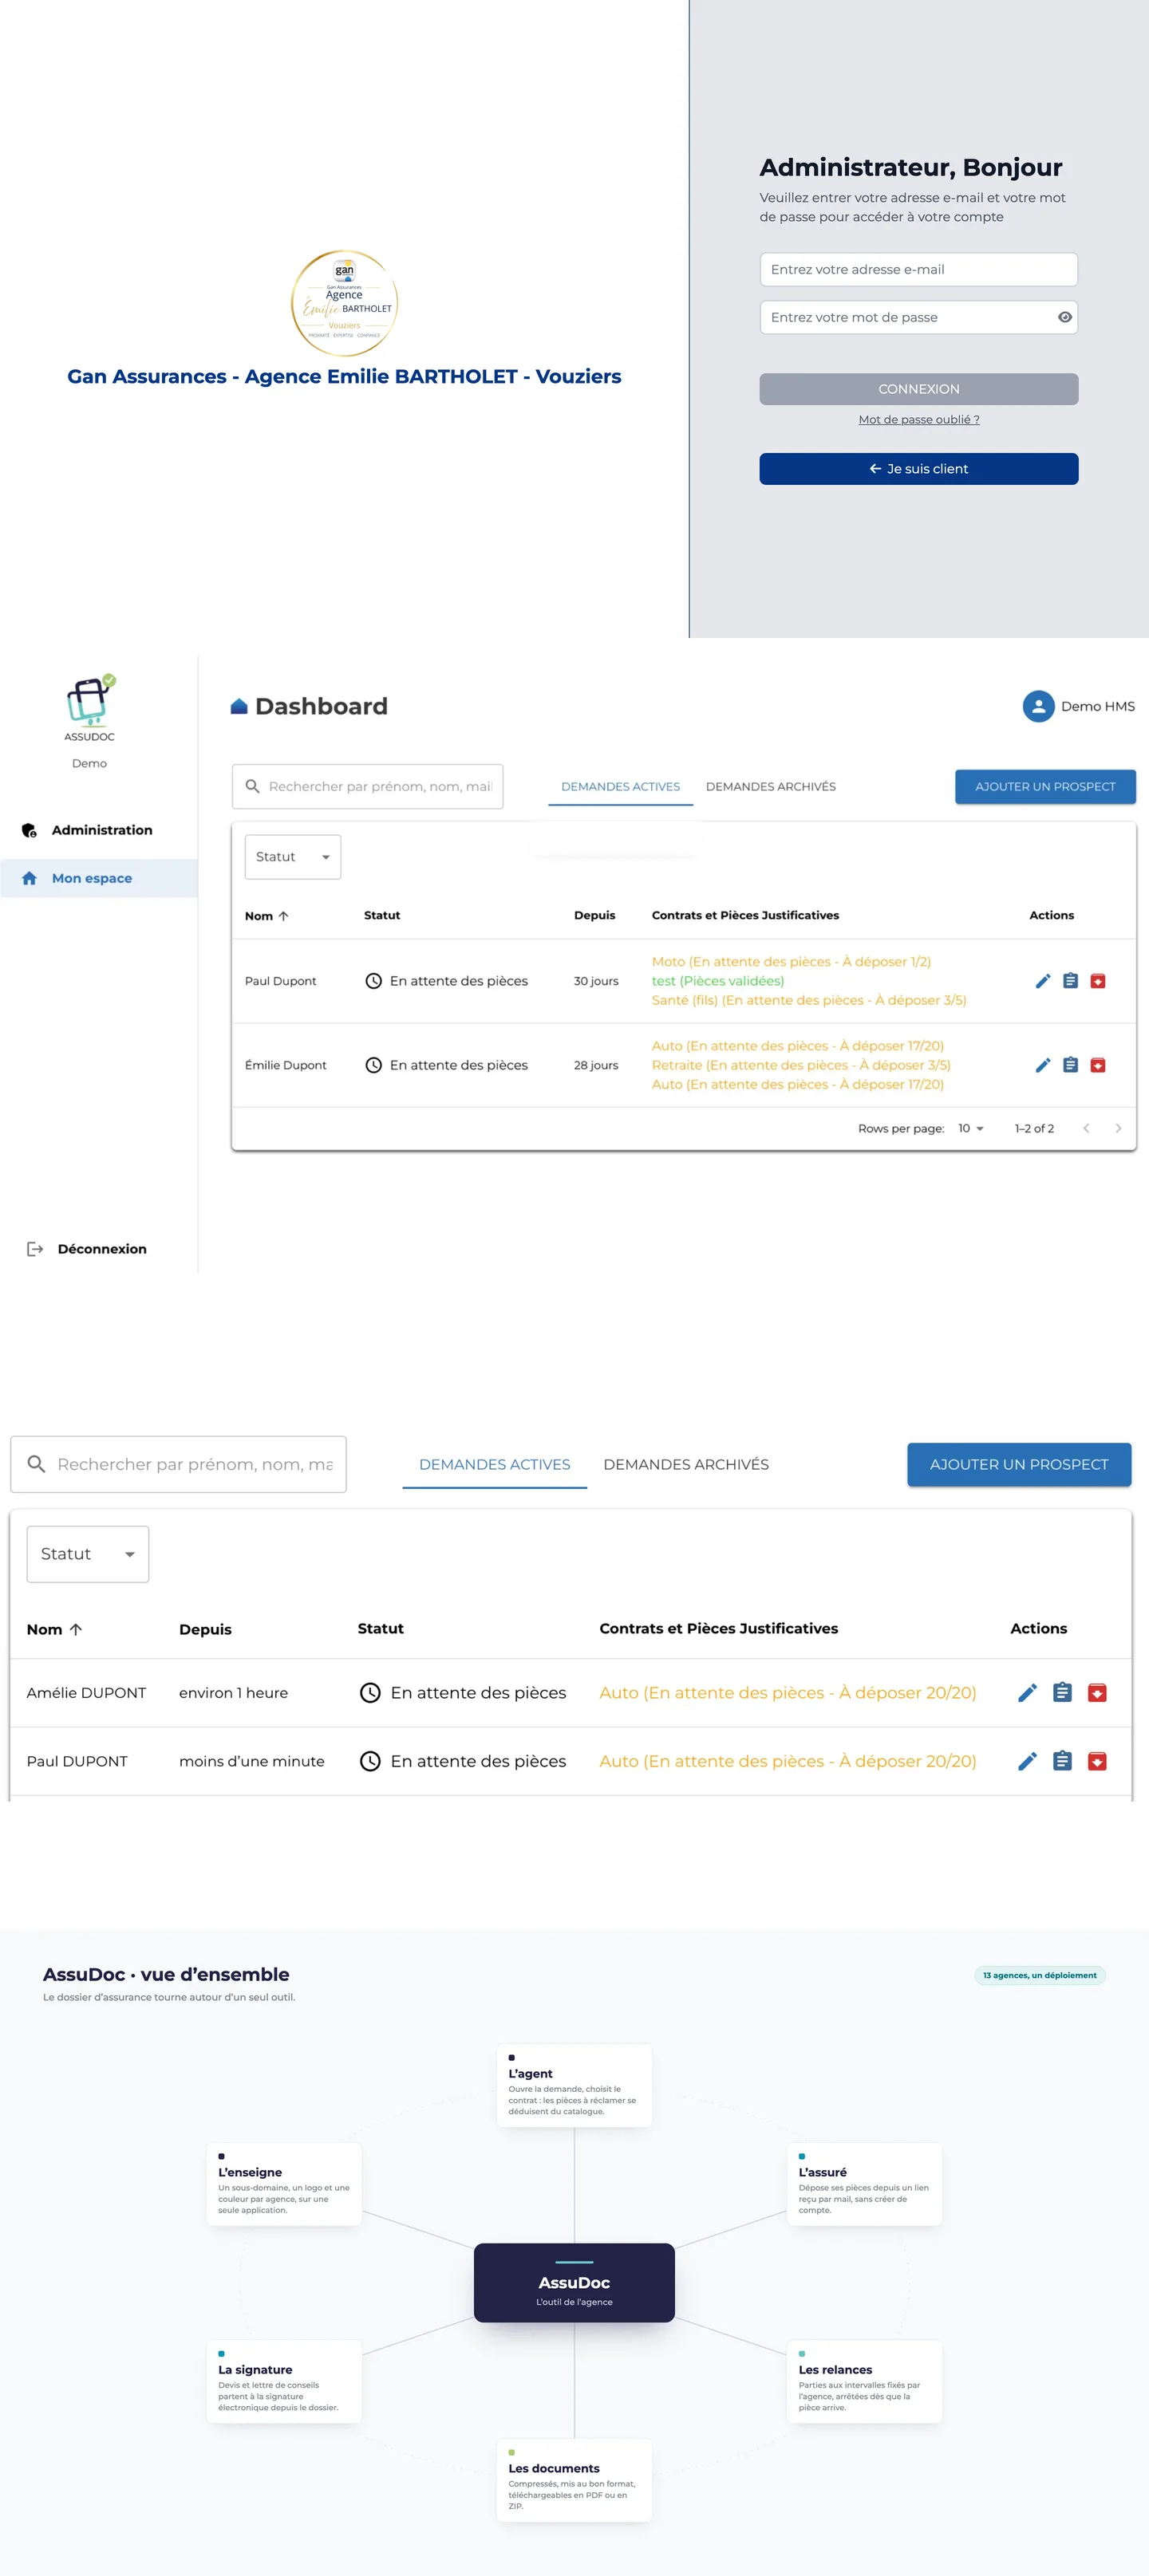The width and height of the screenshot is (1149, 2576).
Task: Click 'Retraite' contract line for Émilie
Action: pos(800,1065)
